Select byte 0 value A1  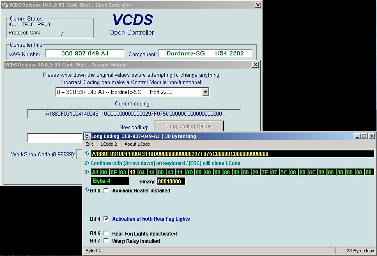click(x=95, y=172)
